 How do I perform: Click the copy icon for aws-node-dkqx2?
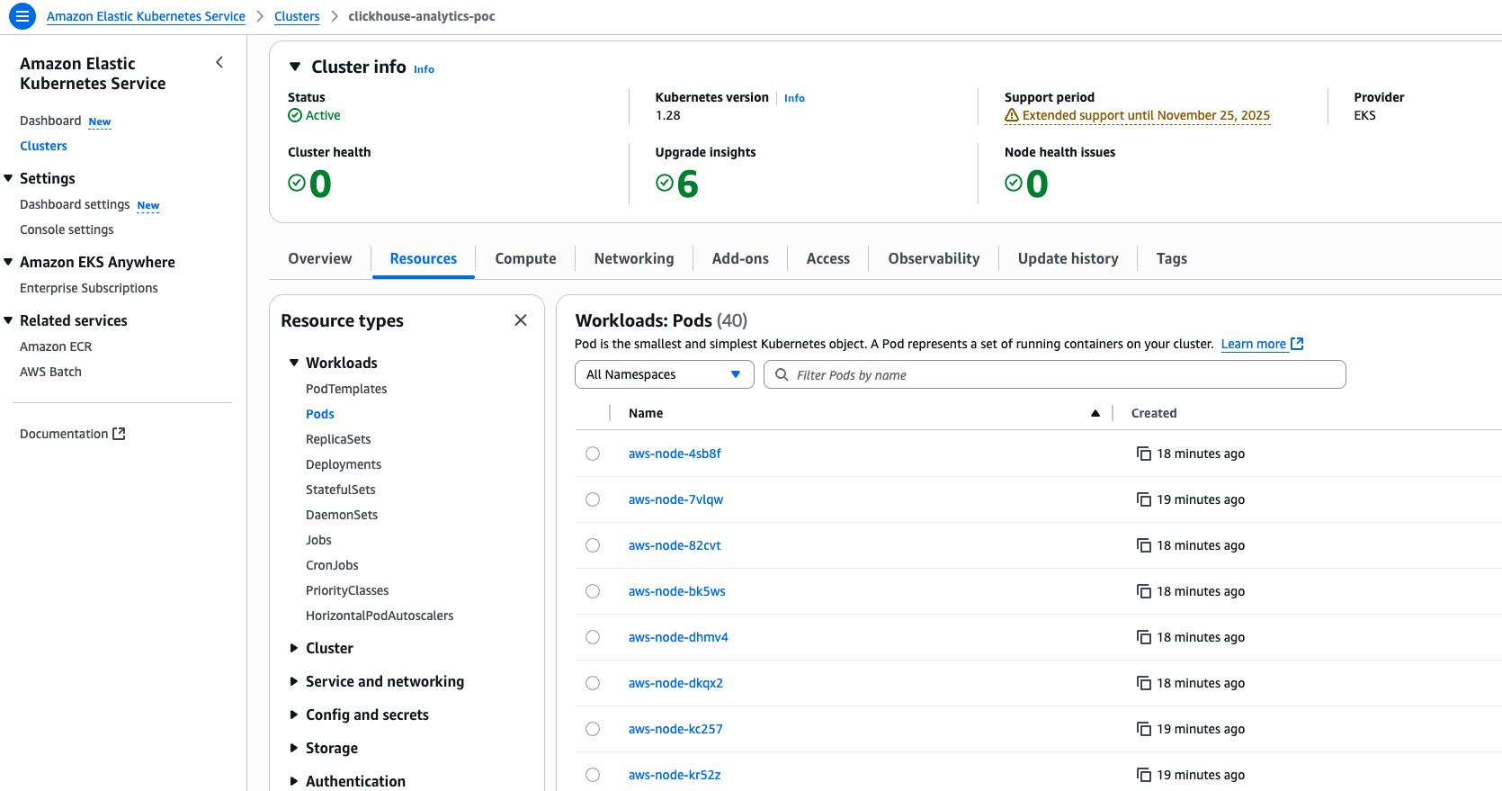(1143, 683)
